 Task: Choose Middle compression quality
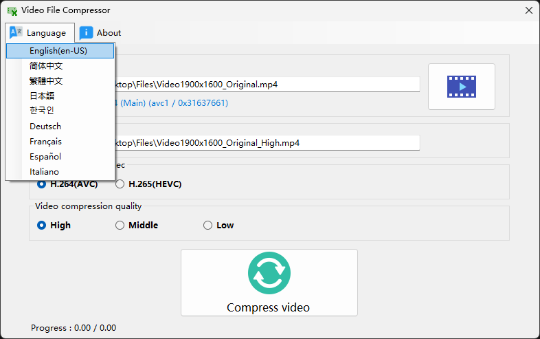(x=137, y=225)
